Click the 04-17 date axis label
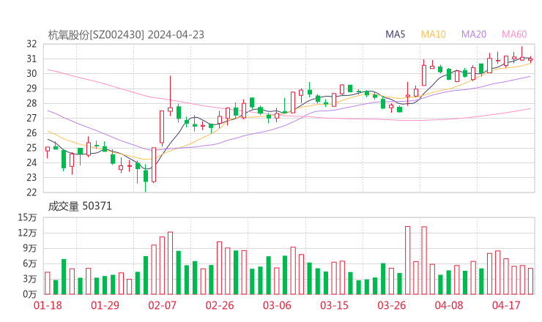The width and height of the screenshot is (542, 322). pos(506,305)
